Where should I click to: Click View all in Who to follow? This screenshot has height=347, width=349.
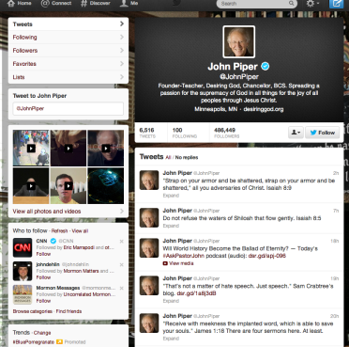tap(80, 231)
